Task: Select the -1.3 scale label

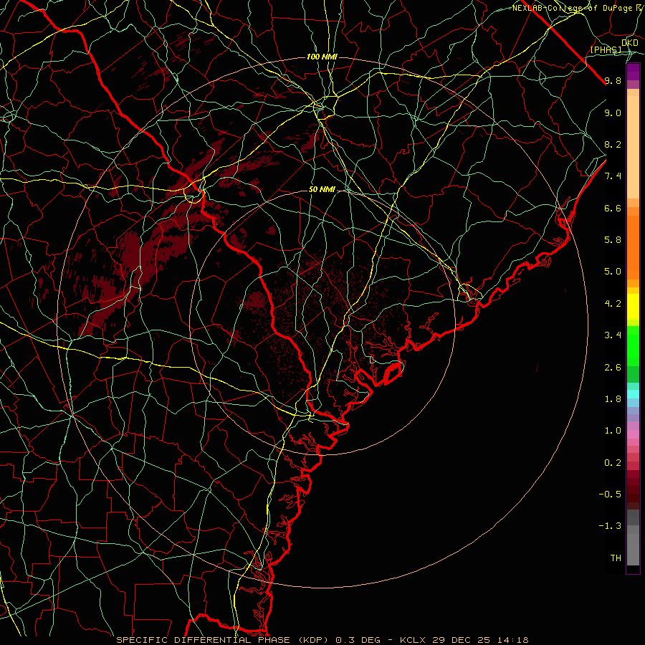Action: tap(610, 526)
